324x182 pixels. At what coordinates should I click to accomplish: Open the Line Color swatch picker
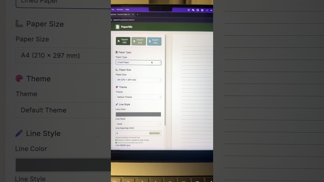pyautogui.click(x=138, y=115)
